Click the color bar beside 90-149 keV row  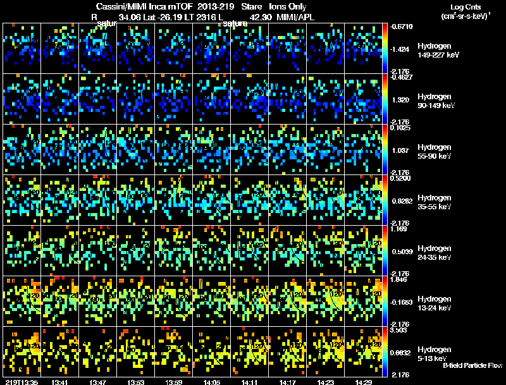(x=385, y=99)
